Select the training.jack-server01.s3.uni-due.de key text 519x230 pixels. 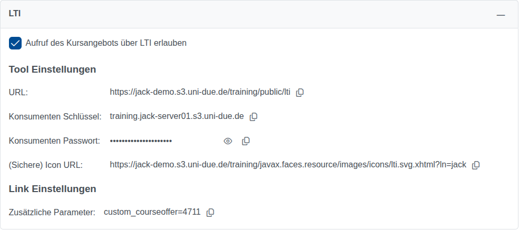point(177,116)
